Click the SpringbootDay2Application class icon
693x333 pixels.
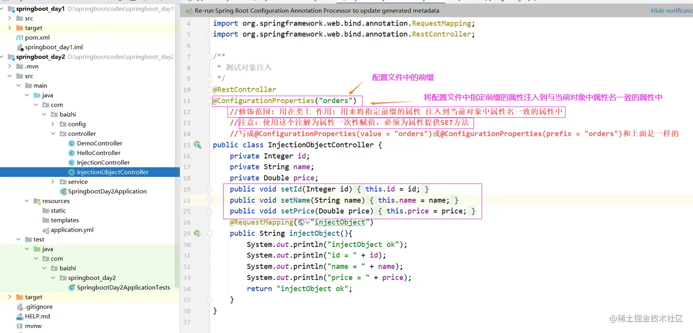coord(63,191)
